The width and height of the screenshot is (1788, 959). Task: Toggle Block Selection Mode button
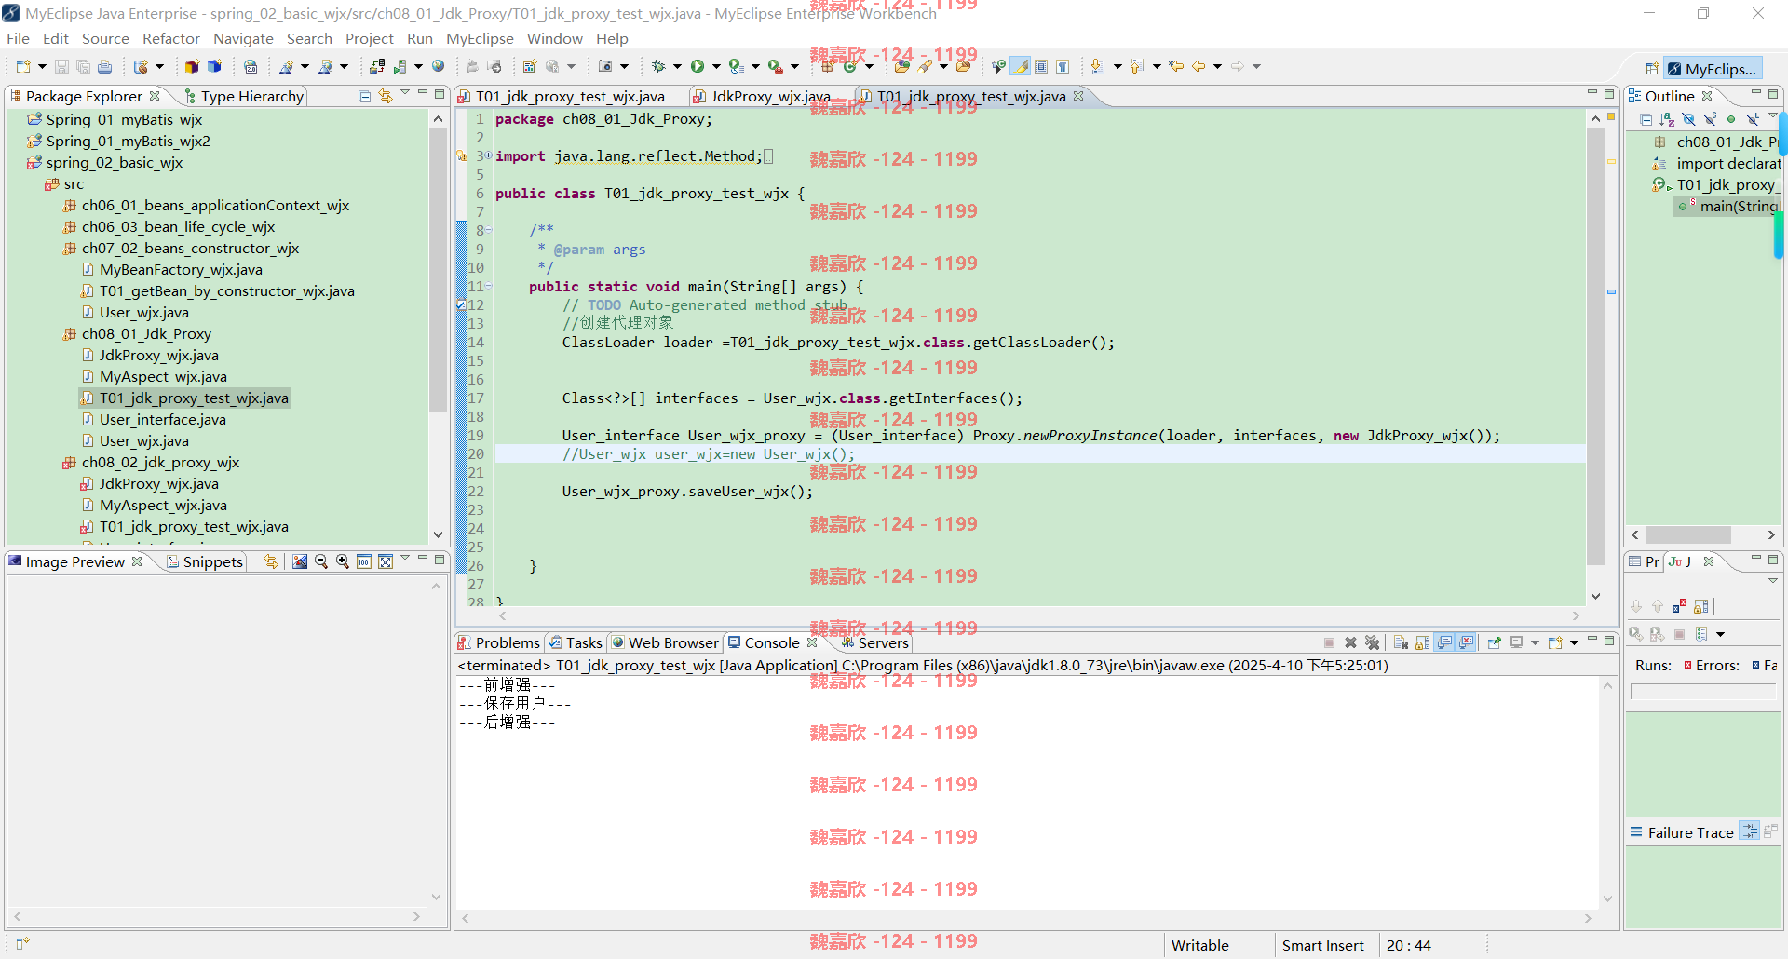(1041, 66)
